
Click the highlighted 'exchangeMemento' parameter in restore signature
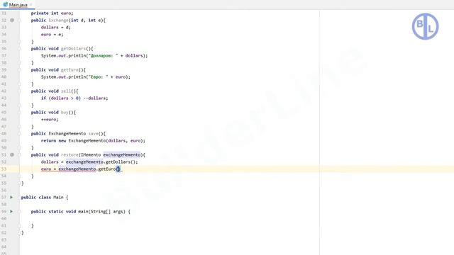(122, 154)
